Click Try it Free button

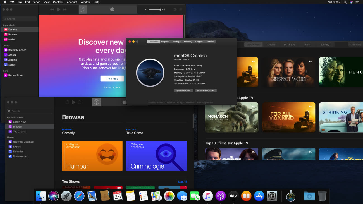click(112, 79)
